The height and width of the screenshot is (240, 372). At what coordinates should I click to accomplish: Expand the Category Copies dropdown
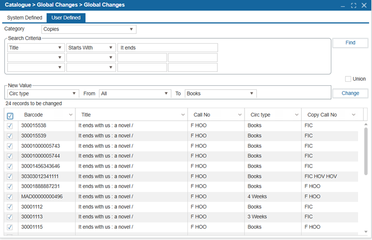pos(89,29)
